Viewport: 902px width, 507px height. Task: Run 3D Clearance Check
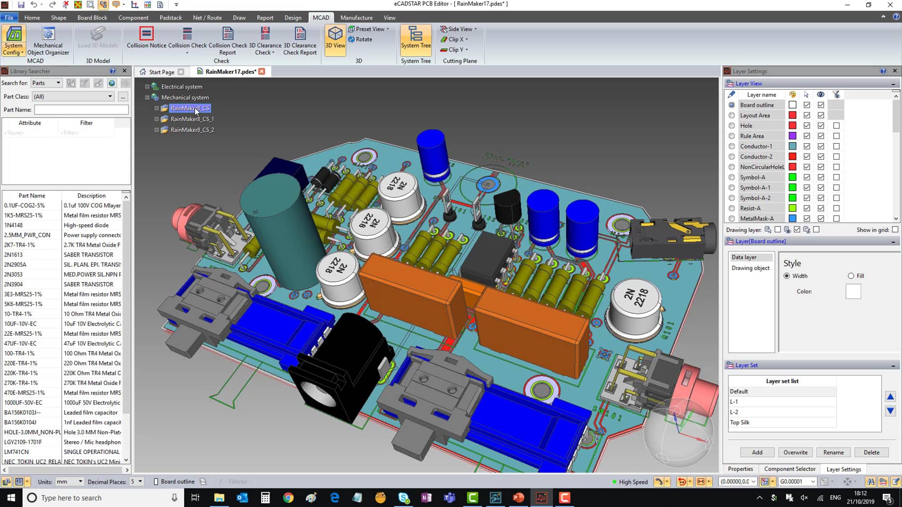point(265,41)
